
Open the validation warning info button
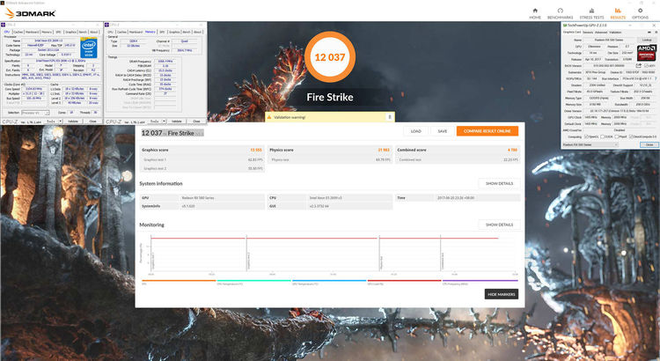[x=389, y=117]
